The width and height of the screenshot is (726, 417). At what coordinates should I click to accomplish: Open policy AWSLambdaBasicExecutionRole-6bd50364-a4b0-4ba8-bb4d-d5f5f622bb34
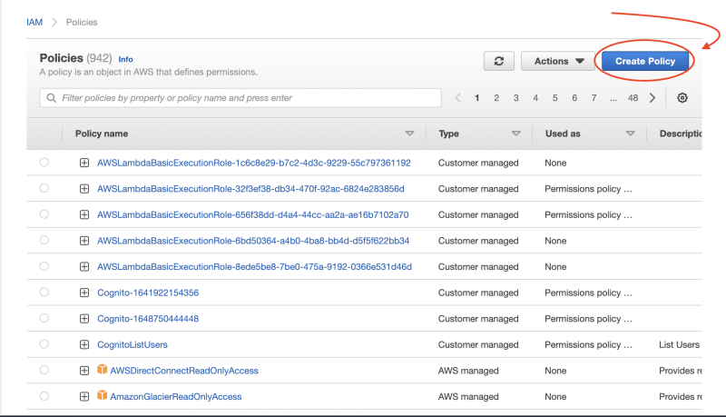(x=253, y=241)
